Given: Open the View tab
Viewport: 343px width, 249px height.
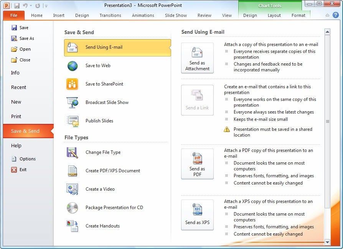Looking at the screenshot, I should (x=227, y=15).
